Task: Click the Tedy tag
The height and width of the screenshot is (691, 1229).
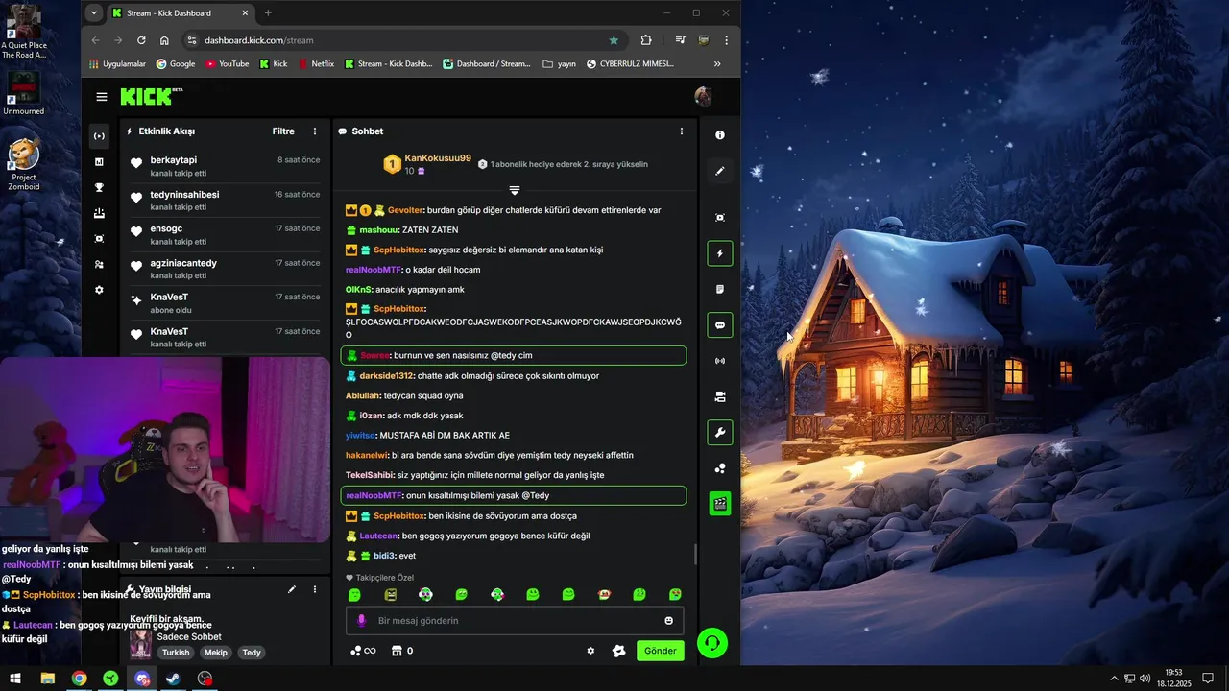Action: (x=252, y=653)
